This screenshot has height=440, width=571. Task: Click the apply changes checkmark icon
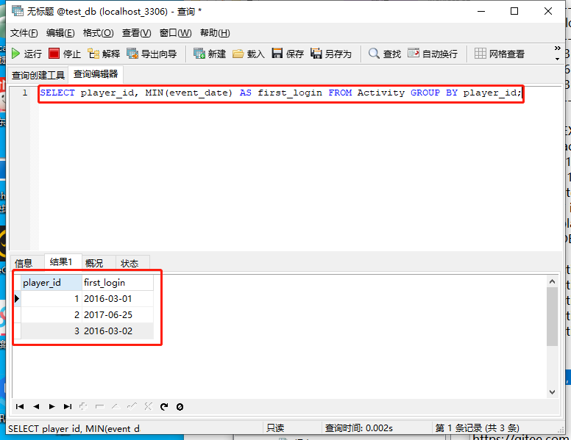[132, 406]
